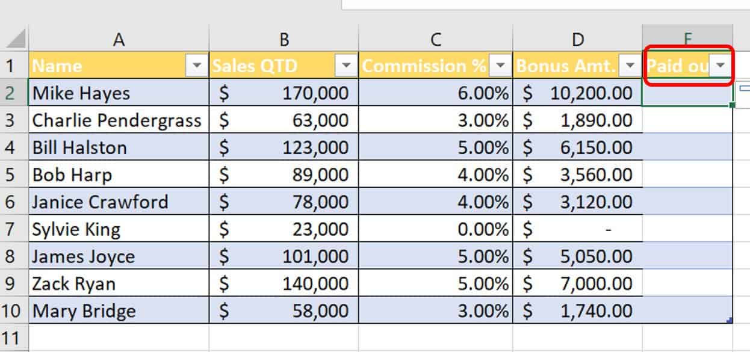The width and height of the screenshot is (750, 352).
Task: Select Bill Halston's Sales QTD cell
Action: coord(284,147)
